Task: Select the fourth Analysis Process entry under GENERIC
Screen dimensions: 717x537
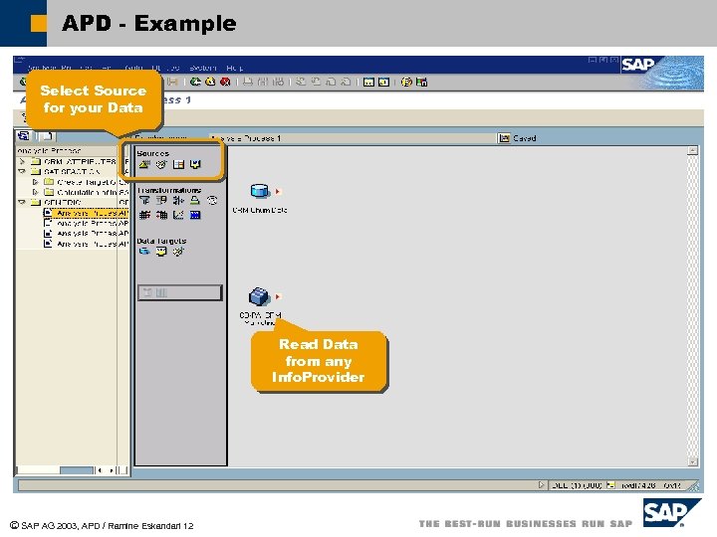Action: tap(86, 244)
